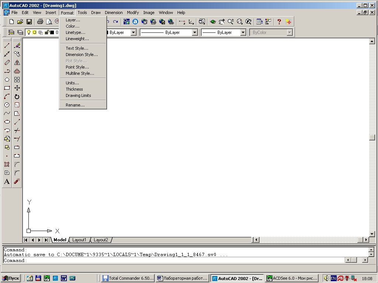Select the Array tool
The height and width of the screenshot is (283, 378).
(17, 80)
